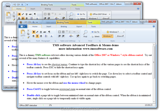Expand the Clipboard dialog launcher in front window
The image size is (160, 111).
30,41
